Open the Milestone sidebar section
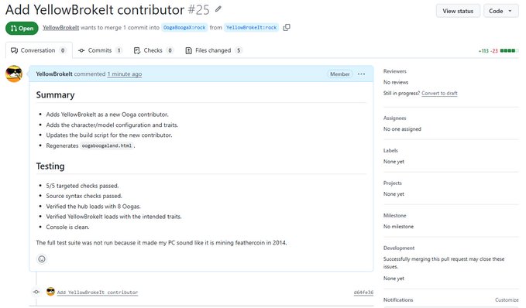Viewport: 526px width, 308px height. (395, 215)
